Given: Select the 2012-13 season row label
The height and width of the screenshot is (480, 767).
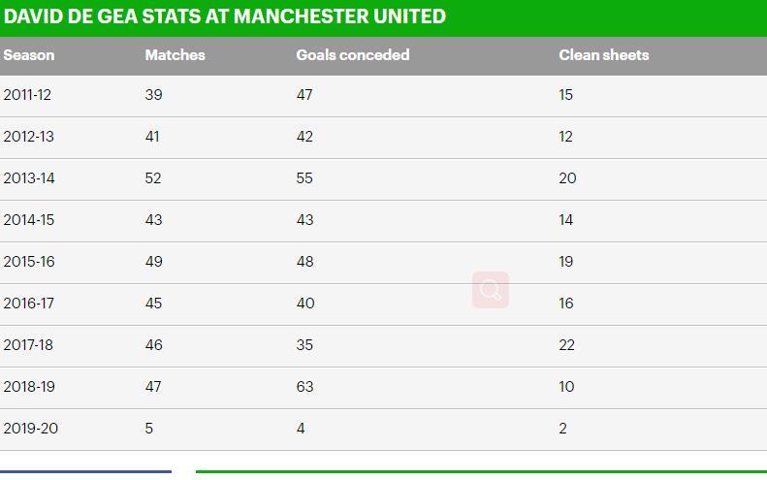Looking at the screenshot, I should click(28, 137).
